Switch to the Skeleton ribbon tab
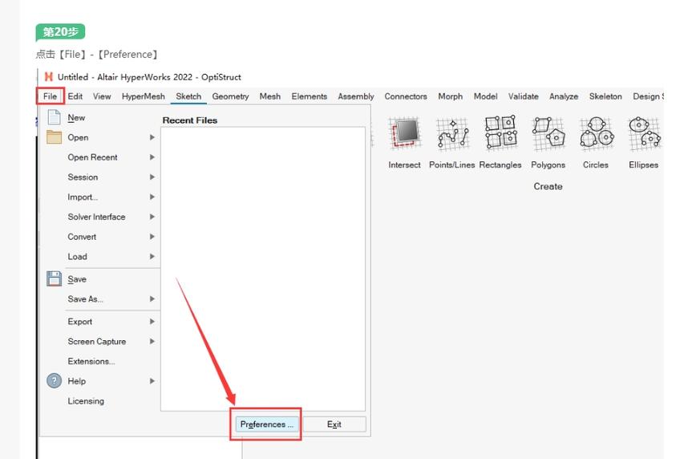This screenshot has height=459, width=692. [605, 96]
